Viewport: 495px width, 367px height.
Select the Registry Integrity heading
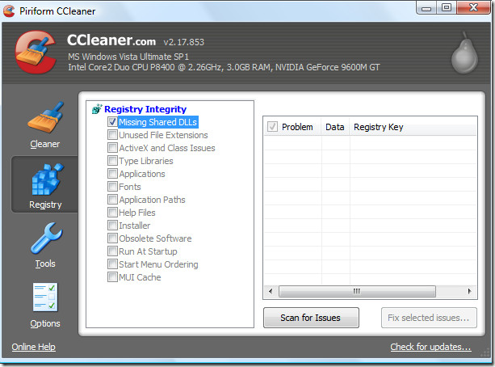pos(145,109)
